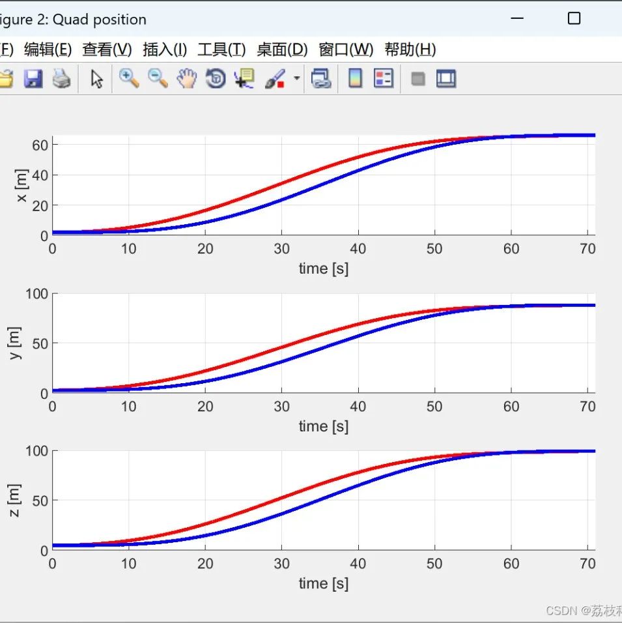This screenshot has width=622, height=623.
Task: Select the Pan hand tool
Action: pos(187,78)
